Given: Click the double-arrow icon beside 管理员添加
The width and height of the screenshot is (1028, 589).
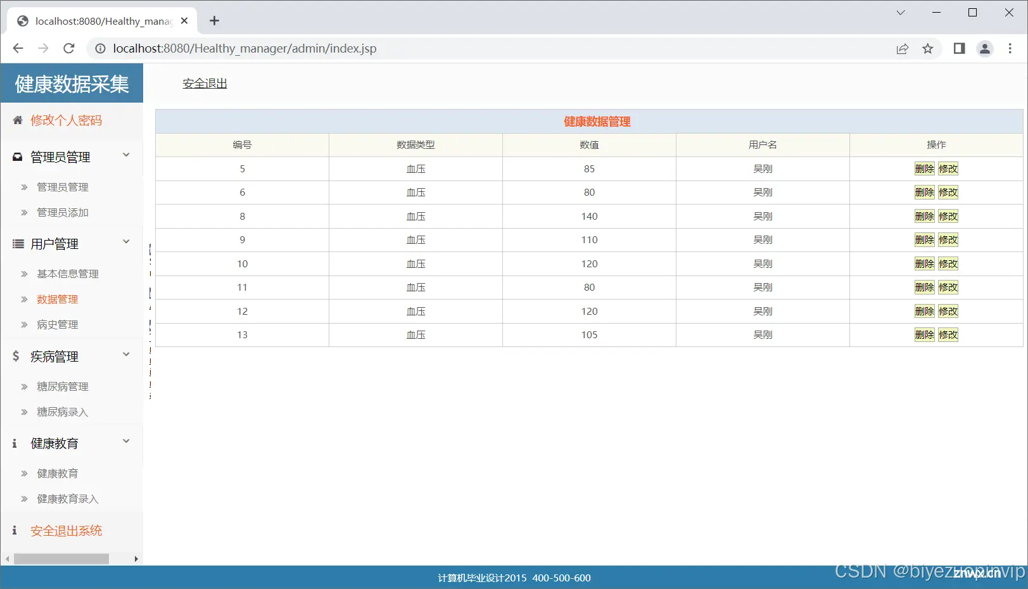Looking at the screenshot, I should tap(24, 212).
